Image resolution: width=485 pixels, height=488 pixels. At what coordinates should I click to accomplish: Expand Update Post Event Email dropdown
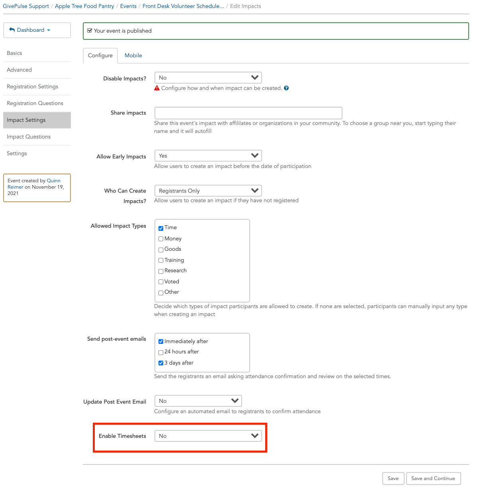click(x=198, y=401)
